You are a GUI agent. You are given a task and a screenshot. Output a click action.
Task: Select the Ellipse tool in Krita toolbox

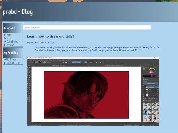coord(29,72)
